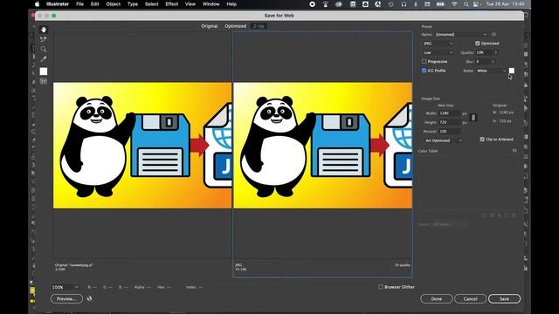Image resolution: width=559 pixels, height=314 pixels.
Task: Click the browser preview icon beside Preview
Action: (x=89, y=298)
